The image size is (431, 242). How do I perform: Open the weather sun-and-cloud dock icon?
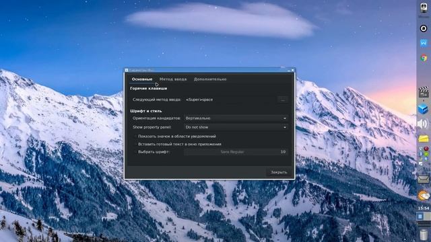coord(424,196)
